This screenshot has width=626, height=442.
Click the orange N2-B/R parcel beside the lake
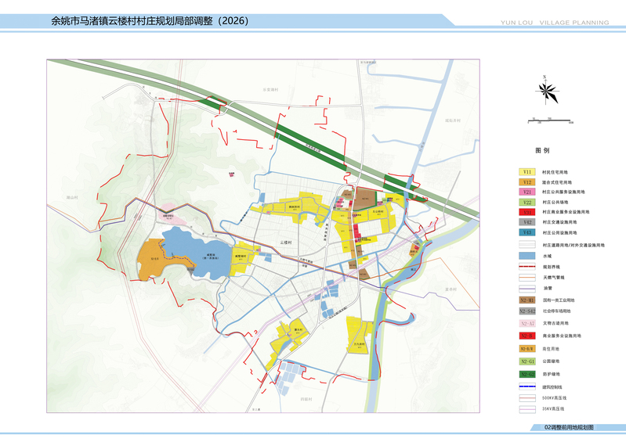155,260
